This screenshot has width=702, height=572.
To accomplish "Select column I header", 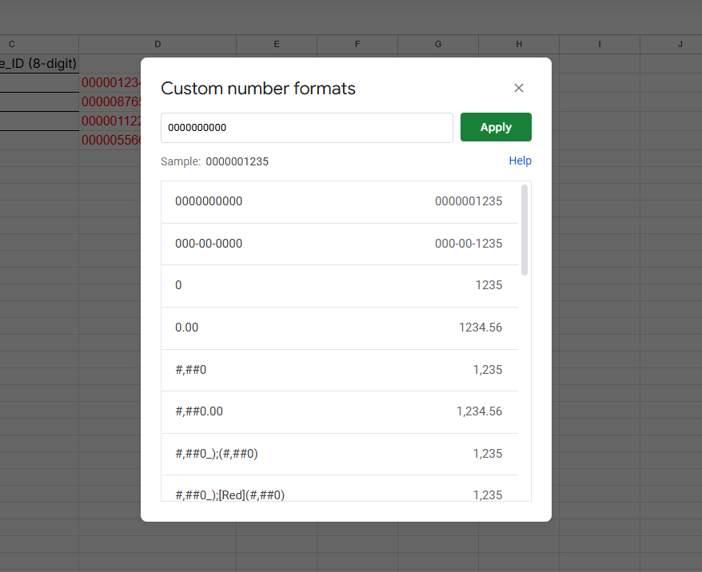I will tap(599, 44).
